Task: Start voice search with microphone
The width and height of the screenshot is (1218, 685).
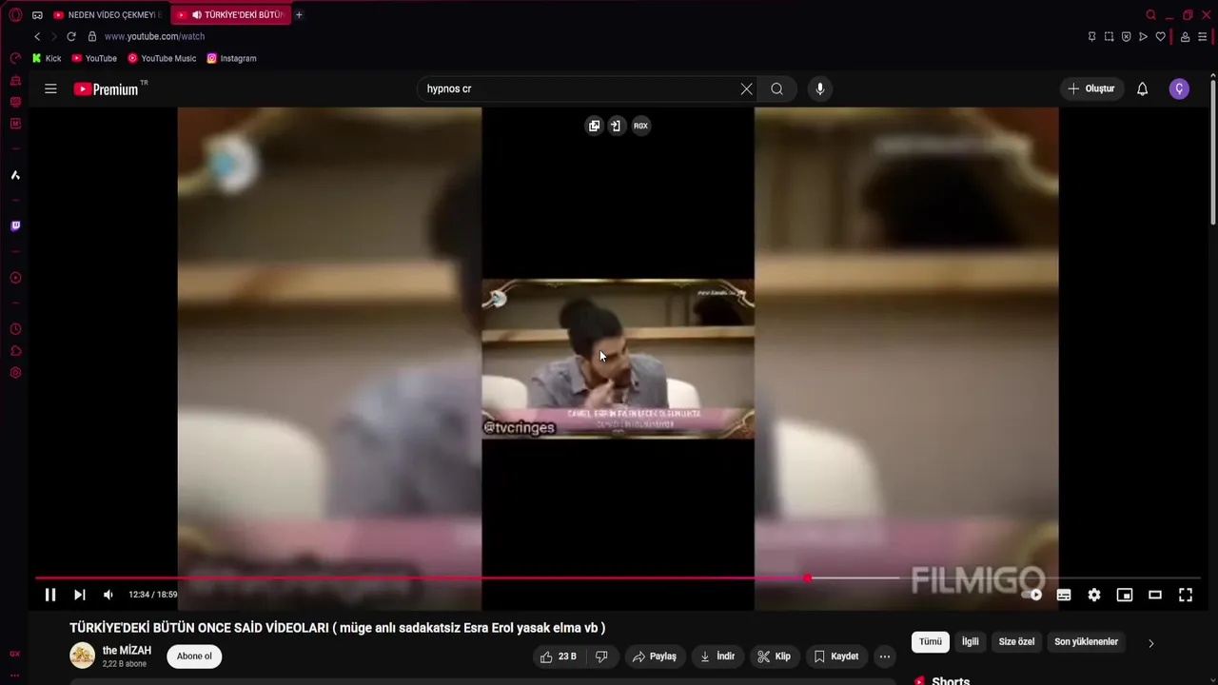Action: pos(820,88)
